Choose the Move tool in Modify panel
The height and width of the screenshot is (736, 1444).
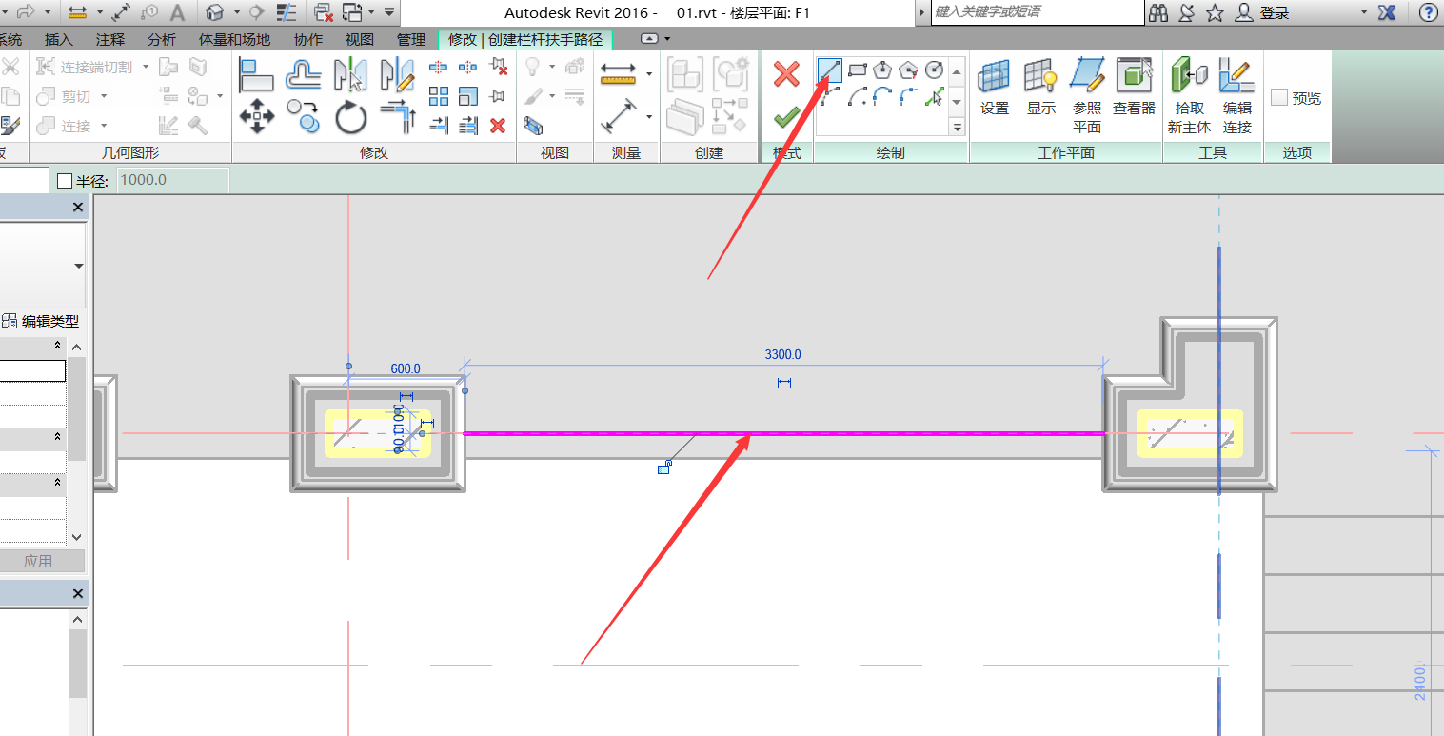(x=256, y=117)
